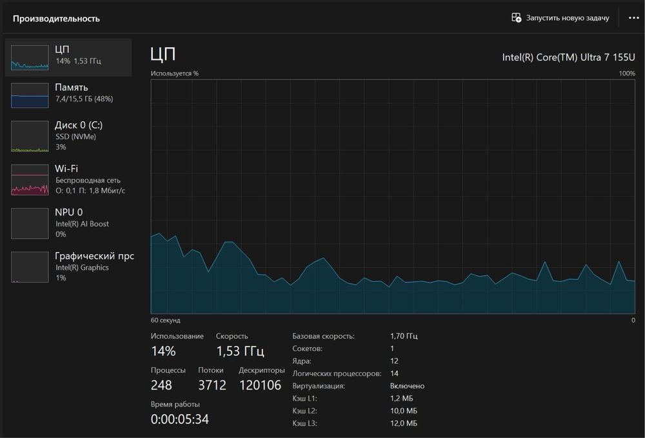The image size is (645, 438).
Task: Click the 'Виртуализация:' label
Action: point(319,386)
